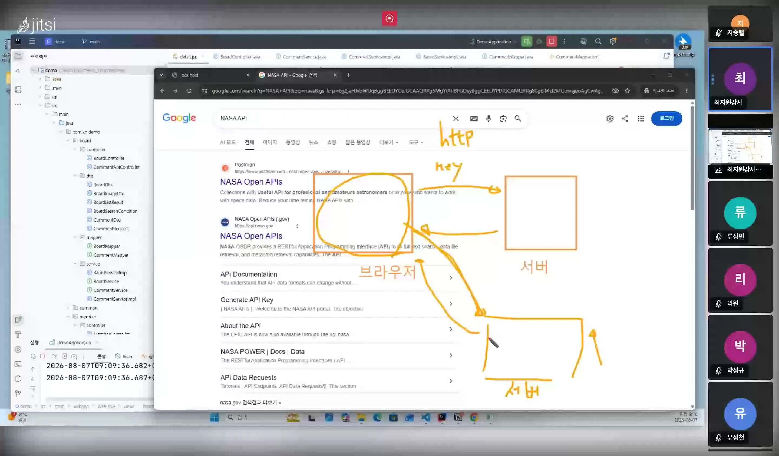The height and width of the screenshot is (456, 779).
Task: Open IntelliJ settings gear icon
Action: point(613,41)
